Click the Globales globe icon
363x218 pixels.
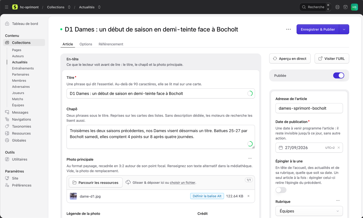coord(7,140)
